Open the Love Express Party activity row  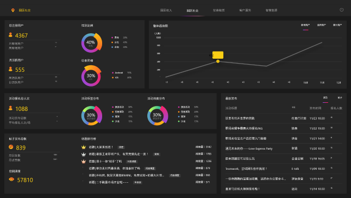pos(284,148)
